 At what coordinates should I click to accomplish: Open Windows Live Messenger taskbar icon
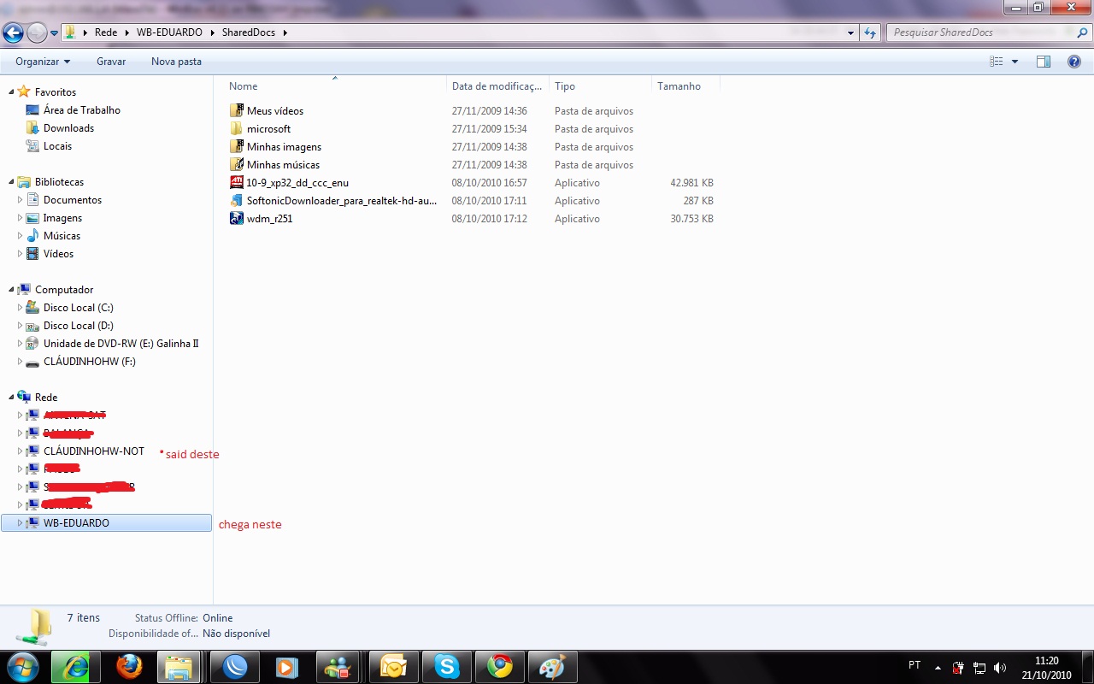click(x=338, y=667)
